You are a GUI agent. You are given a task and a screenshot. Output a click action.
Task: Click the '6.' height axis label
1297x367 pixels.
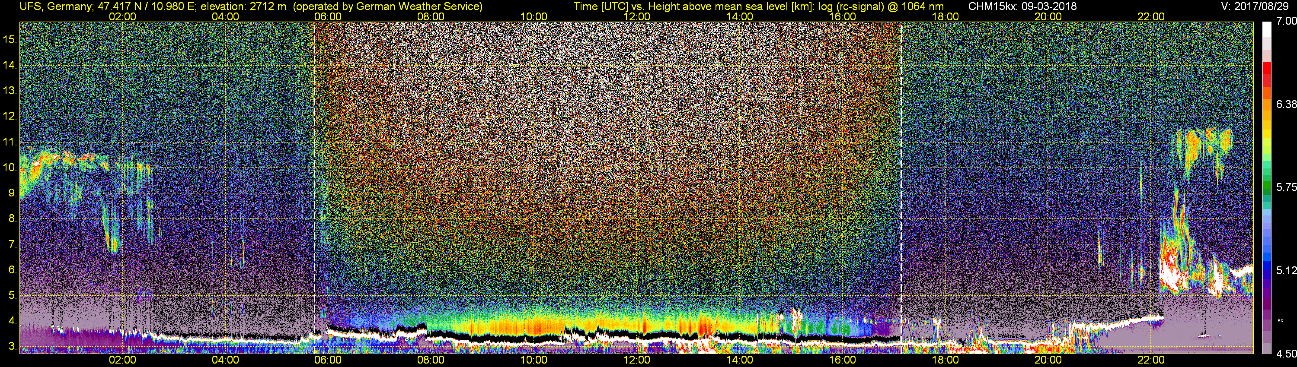(13, 270)
